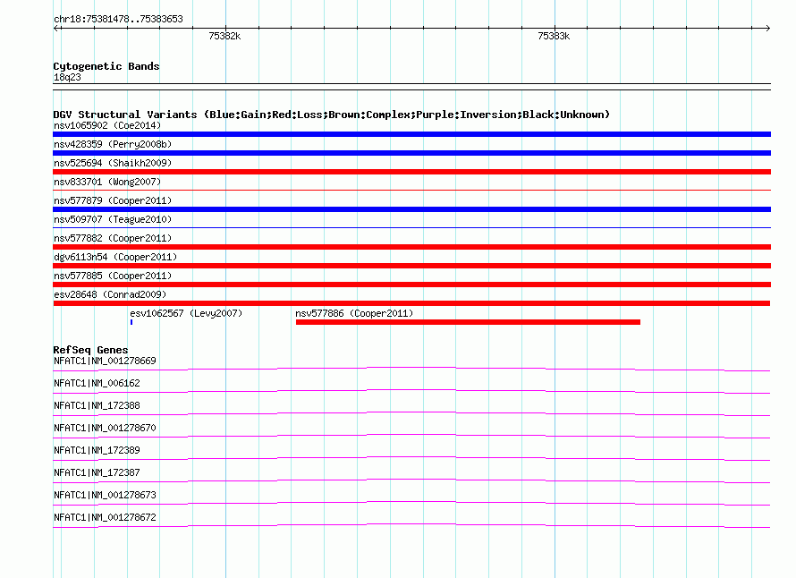Open variant dgv6113n54 (Cooper2011) label
Viewport: 796px width, 578px height.
click(x=115, y=257)
